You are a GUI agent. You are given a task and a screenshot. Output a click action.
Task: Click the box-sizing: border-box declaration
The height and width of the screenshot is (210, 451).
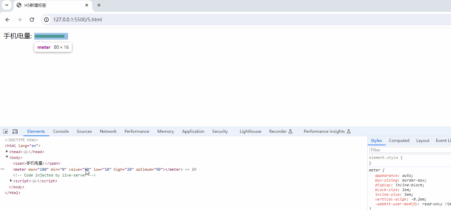(401, 181)
